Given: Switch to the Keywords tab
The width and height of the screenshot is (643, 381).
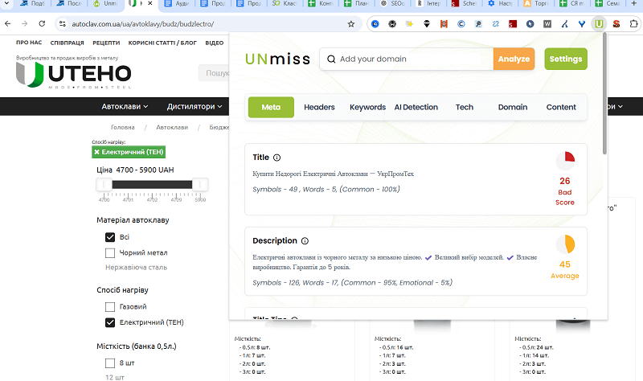Looking at the screenshot, I should 367,107.
